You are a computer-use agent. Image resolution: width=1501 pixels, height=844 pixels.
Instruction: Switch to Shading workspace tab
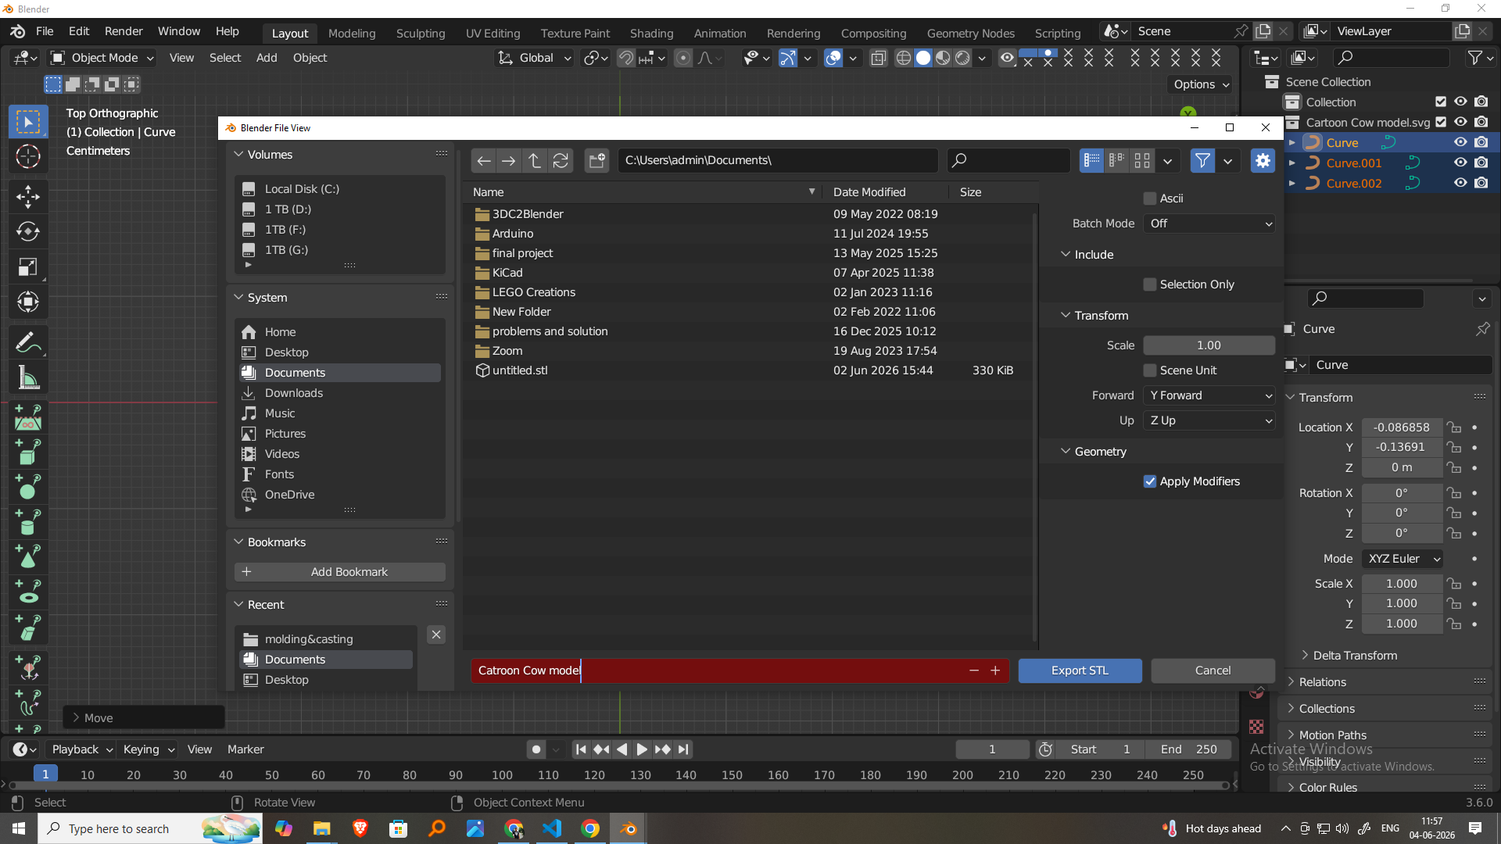coord(651,33)
